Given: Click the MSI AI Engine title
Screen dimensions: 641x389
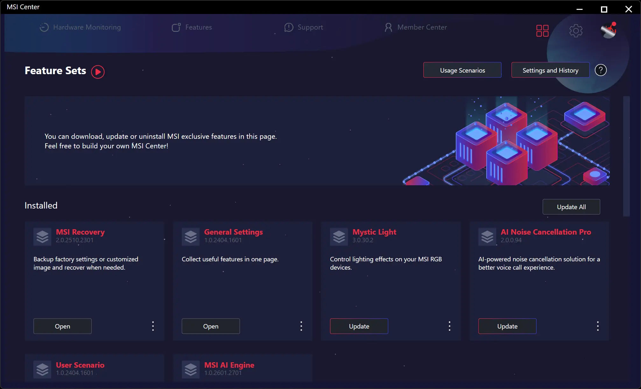Looking at the screenshot, I should click(229, 365).
